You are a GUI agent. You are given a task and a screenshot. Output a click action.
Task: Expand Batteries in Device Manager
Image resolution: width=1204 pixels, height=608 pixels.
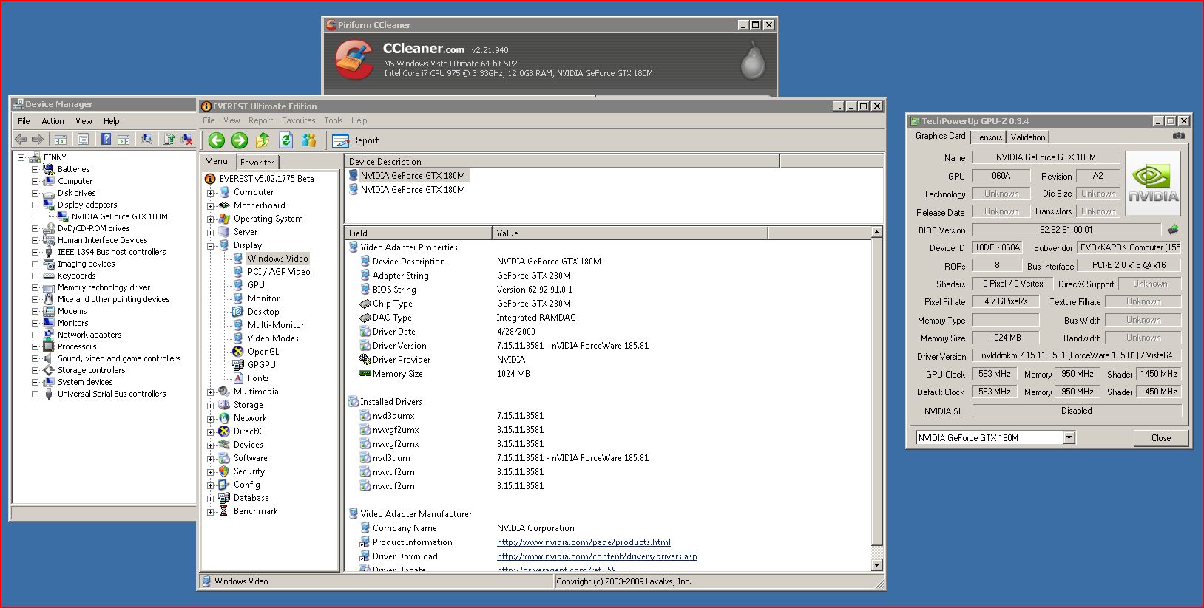35,169
